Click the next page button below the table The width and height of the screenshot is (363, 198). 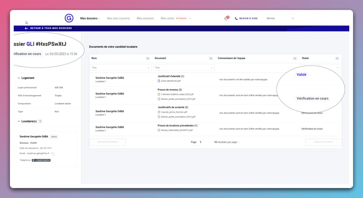click(323, 142)
